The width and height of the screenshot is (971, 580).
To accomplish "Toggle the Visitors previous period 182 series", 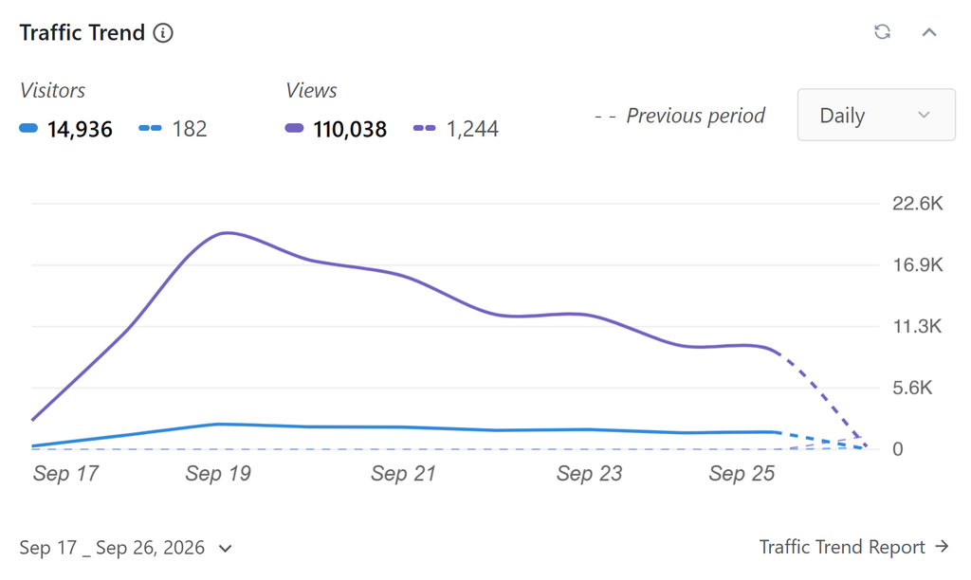I will click(173, 129).
